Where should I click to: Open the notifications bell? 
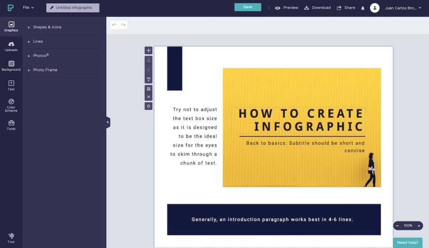[363, 8]
